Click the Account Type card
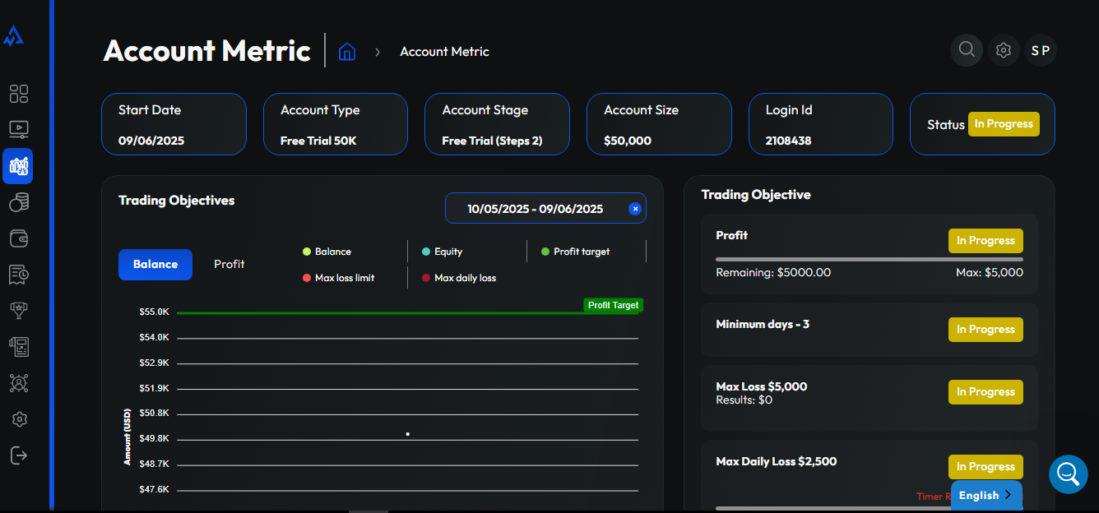Viewport: 1099px width, 513px height. pyautogui.click(x=336, y=124)
